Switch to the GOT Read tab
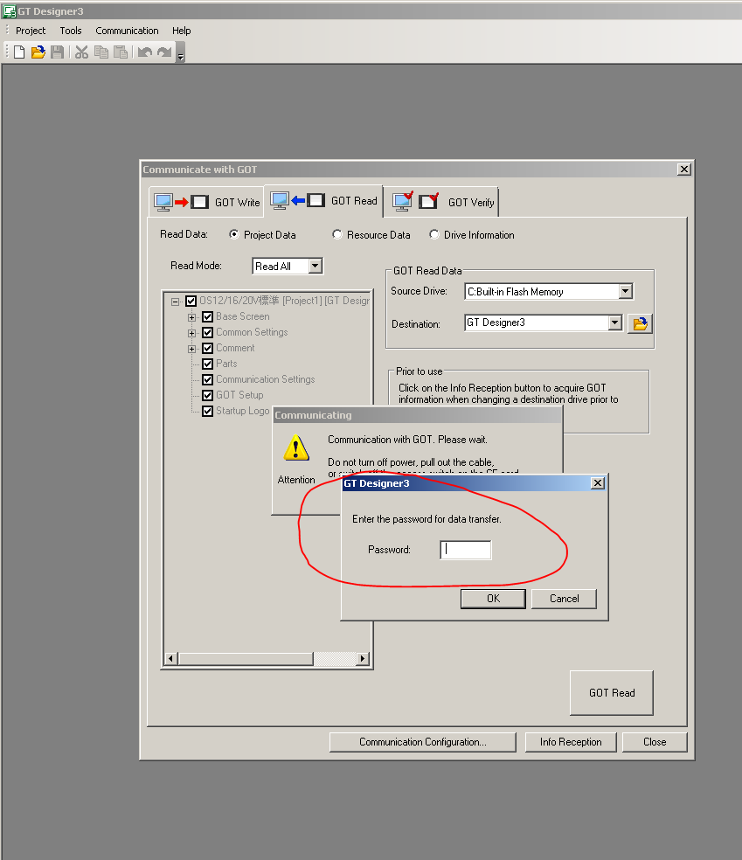The image size is (742, 860). 323,201
